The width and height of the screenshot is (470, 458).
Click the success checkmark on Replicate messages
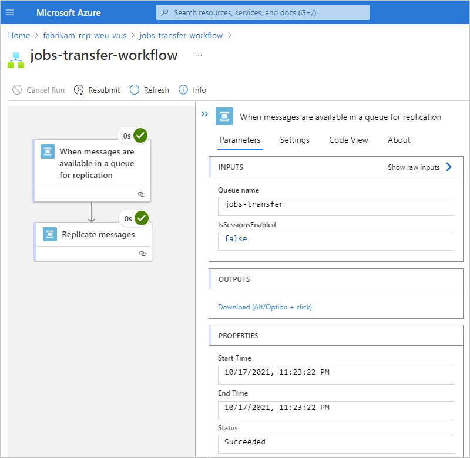point(141,218)
